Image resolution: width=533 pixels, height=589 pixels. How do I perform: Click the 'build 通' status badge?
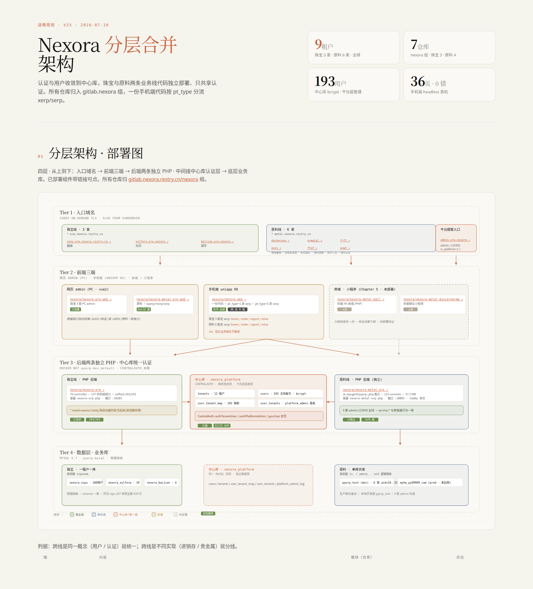pos(144,309)
